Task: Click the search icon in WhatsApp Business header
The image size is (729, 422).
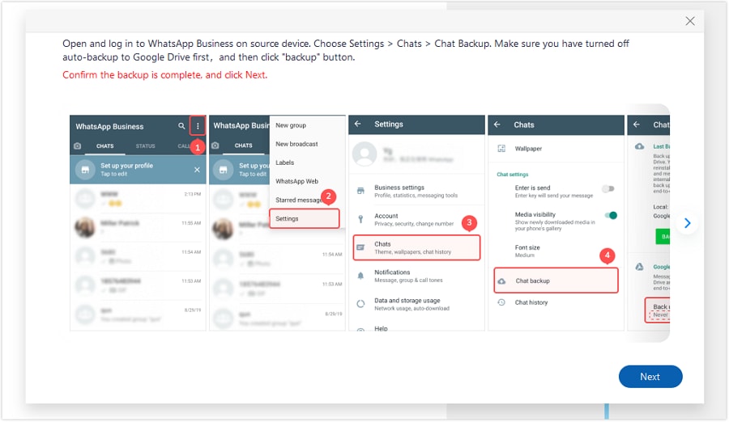Action: coord(181,126)
